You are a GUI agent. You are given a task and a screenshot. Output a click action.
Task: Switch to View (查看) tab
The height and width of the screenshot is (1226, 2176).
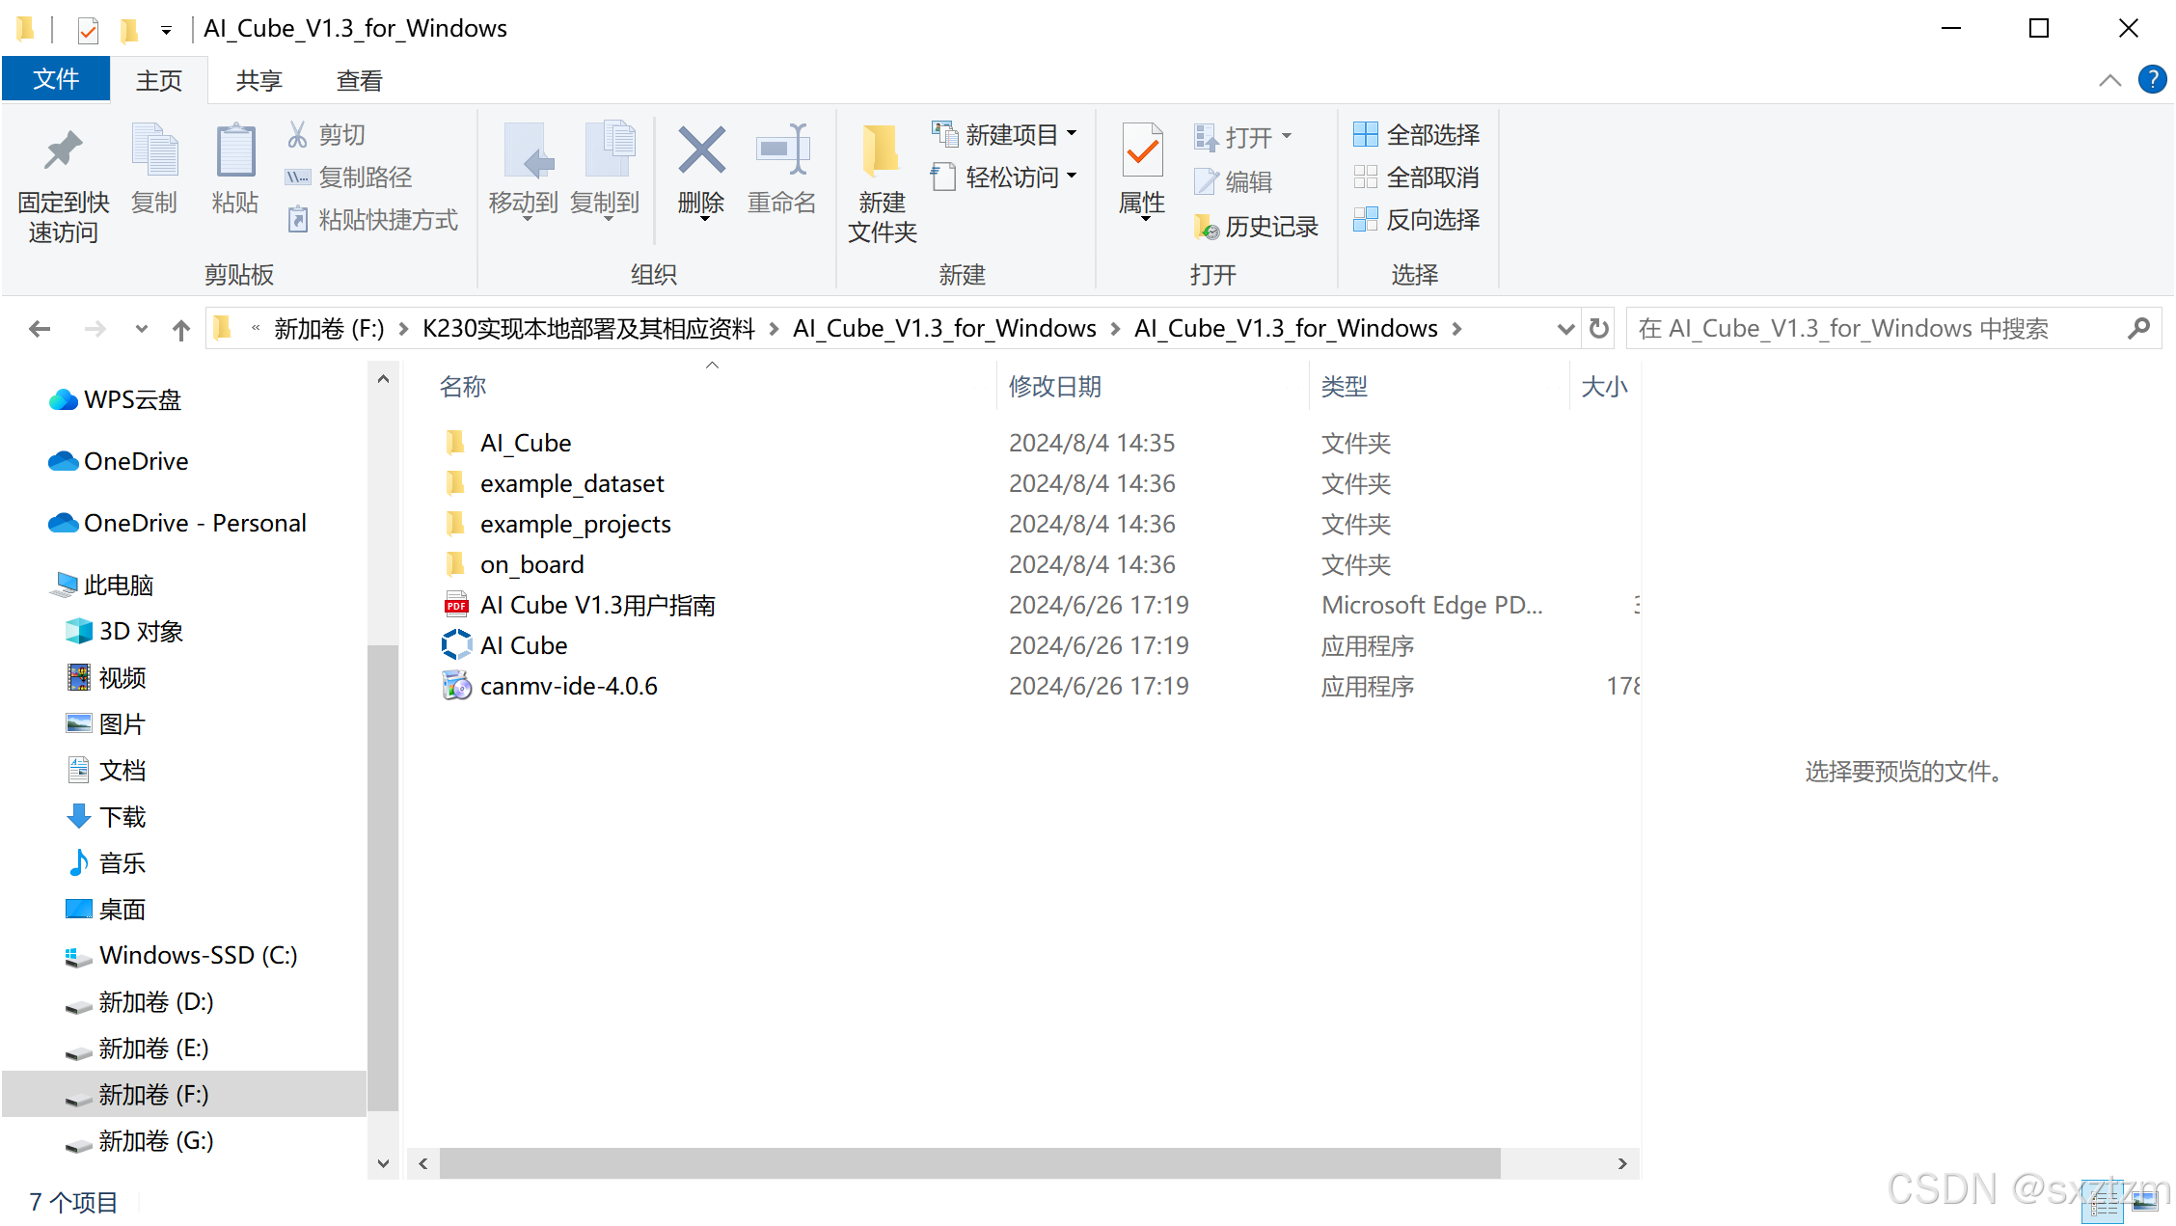[x=359, y=80]
